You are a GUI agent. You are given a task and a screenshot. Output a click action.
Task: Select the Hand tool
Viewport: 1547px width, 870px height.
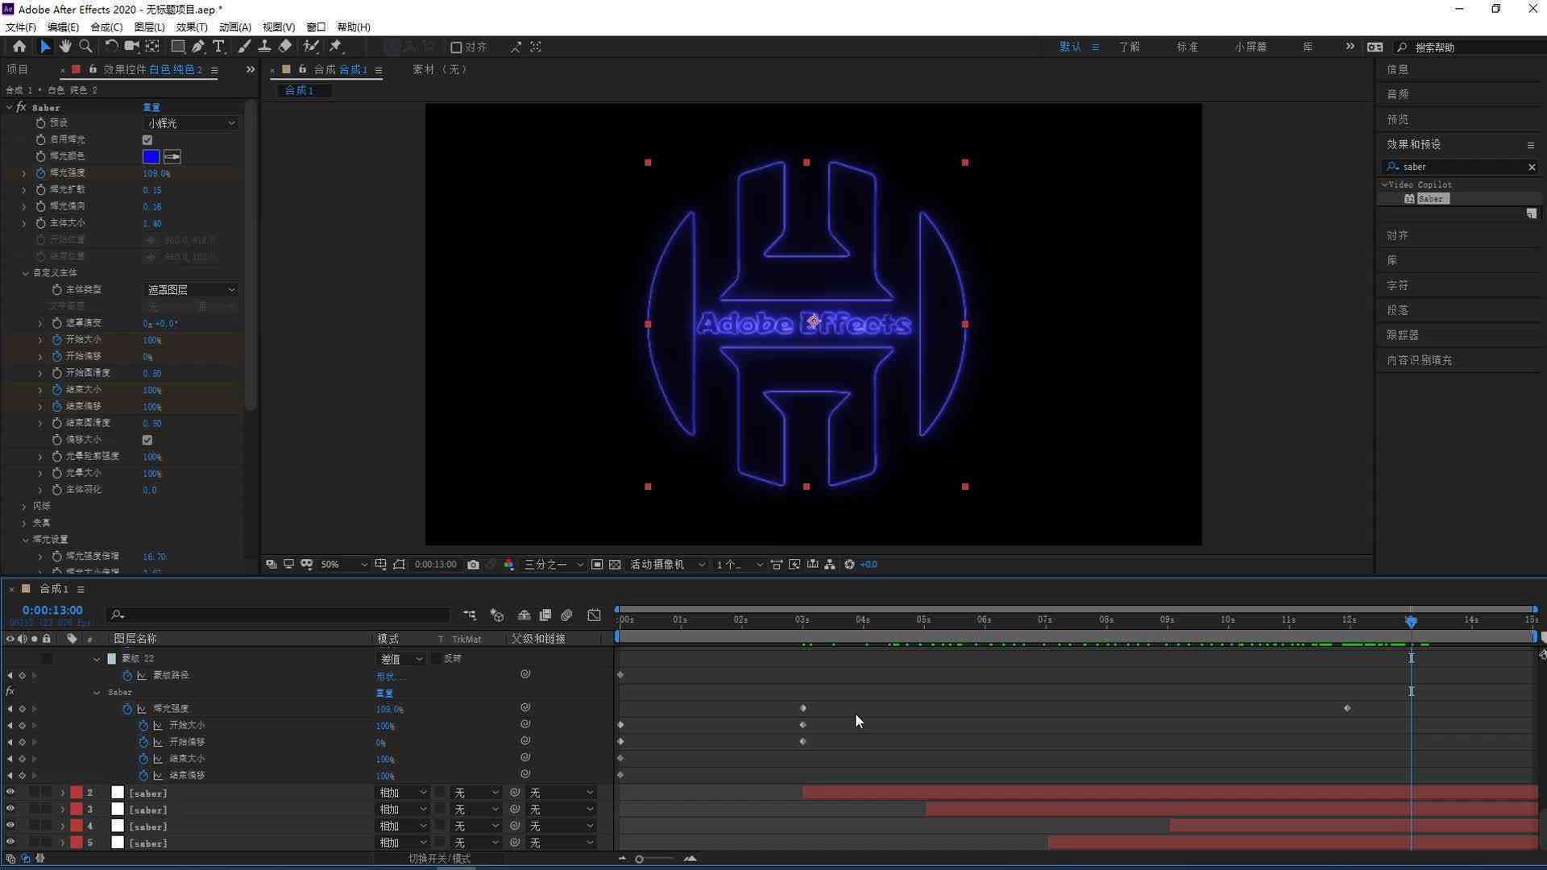click(64, 47)
